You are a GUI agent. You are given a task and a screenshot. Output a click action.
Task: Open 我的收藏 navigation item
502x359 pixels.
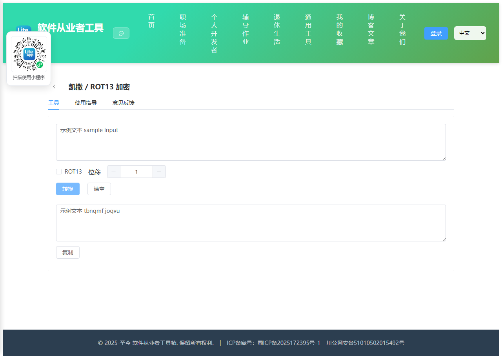(x=340, y=29)
